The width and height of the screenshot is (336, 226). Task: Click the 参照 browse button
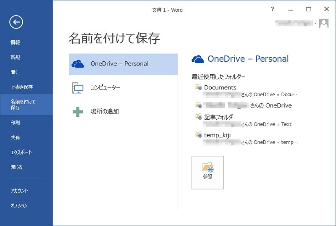point(207,173)
